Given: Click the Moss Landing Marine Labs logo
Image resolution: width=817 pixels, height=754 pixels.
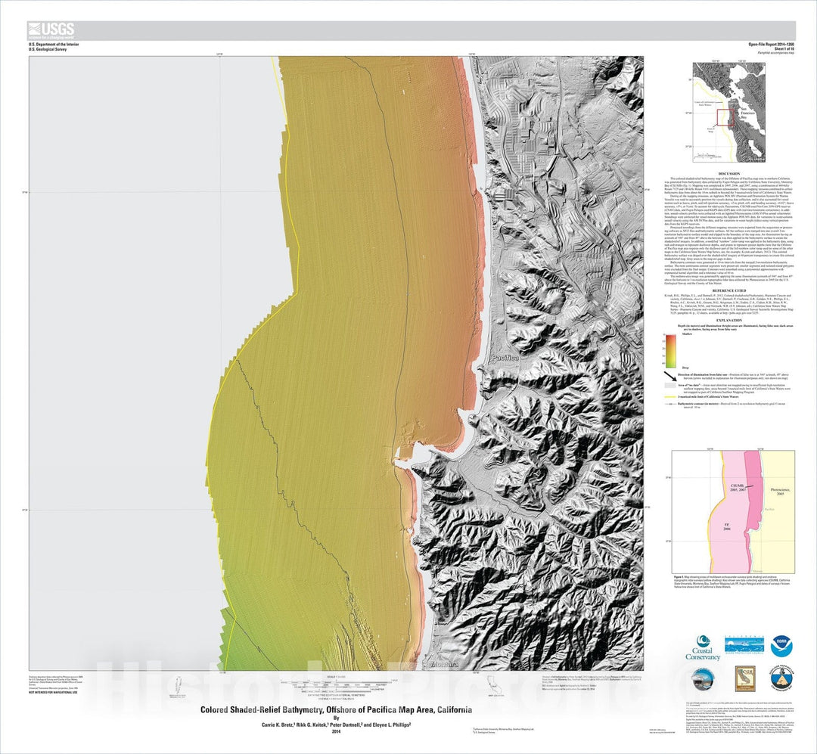Looking at the screenshot, I should [x=703, y=678].
